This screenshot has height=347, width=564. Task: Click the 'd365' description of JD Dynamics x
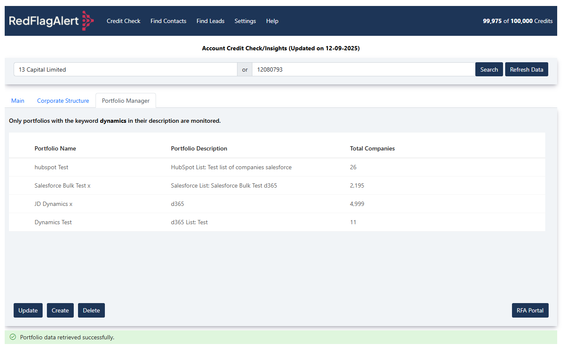177,204
